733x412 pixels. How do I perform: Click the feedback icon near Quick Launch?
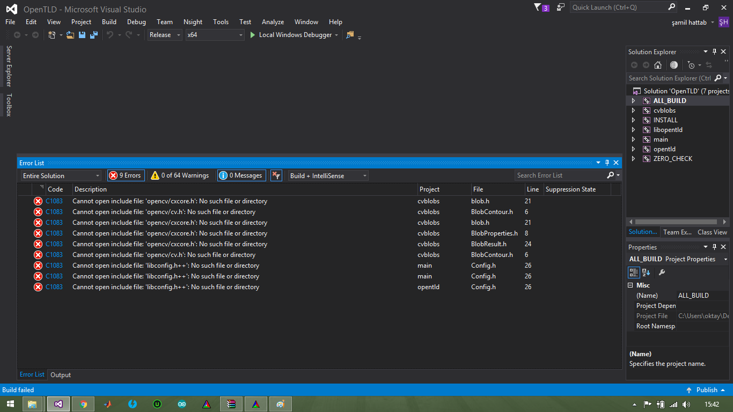pyautogui.click(x=561, y=8)
